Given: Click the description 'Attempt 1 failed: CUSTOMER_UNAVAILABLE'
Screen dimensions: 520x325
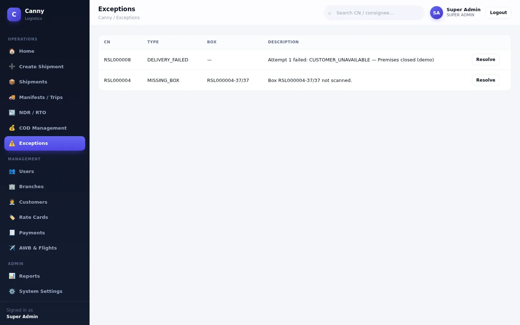Looking at the screenshot, I should click(319, 60).
